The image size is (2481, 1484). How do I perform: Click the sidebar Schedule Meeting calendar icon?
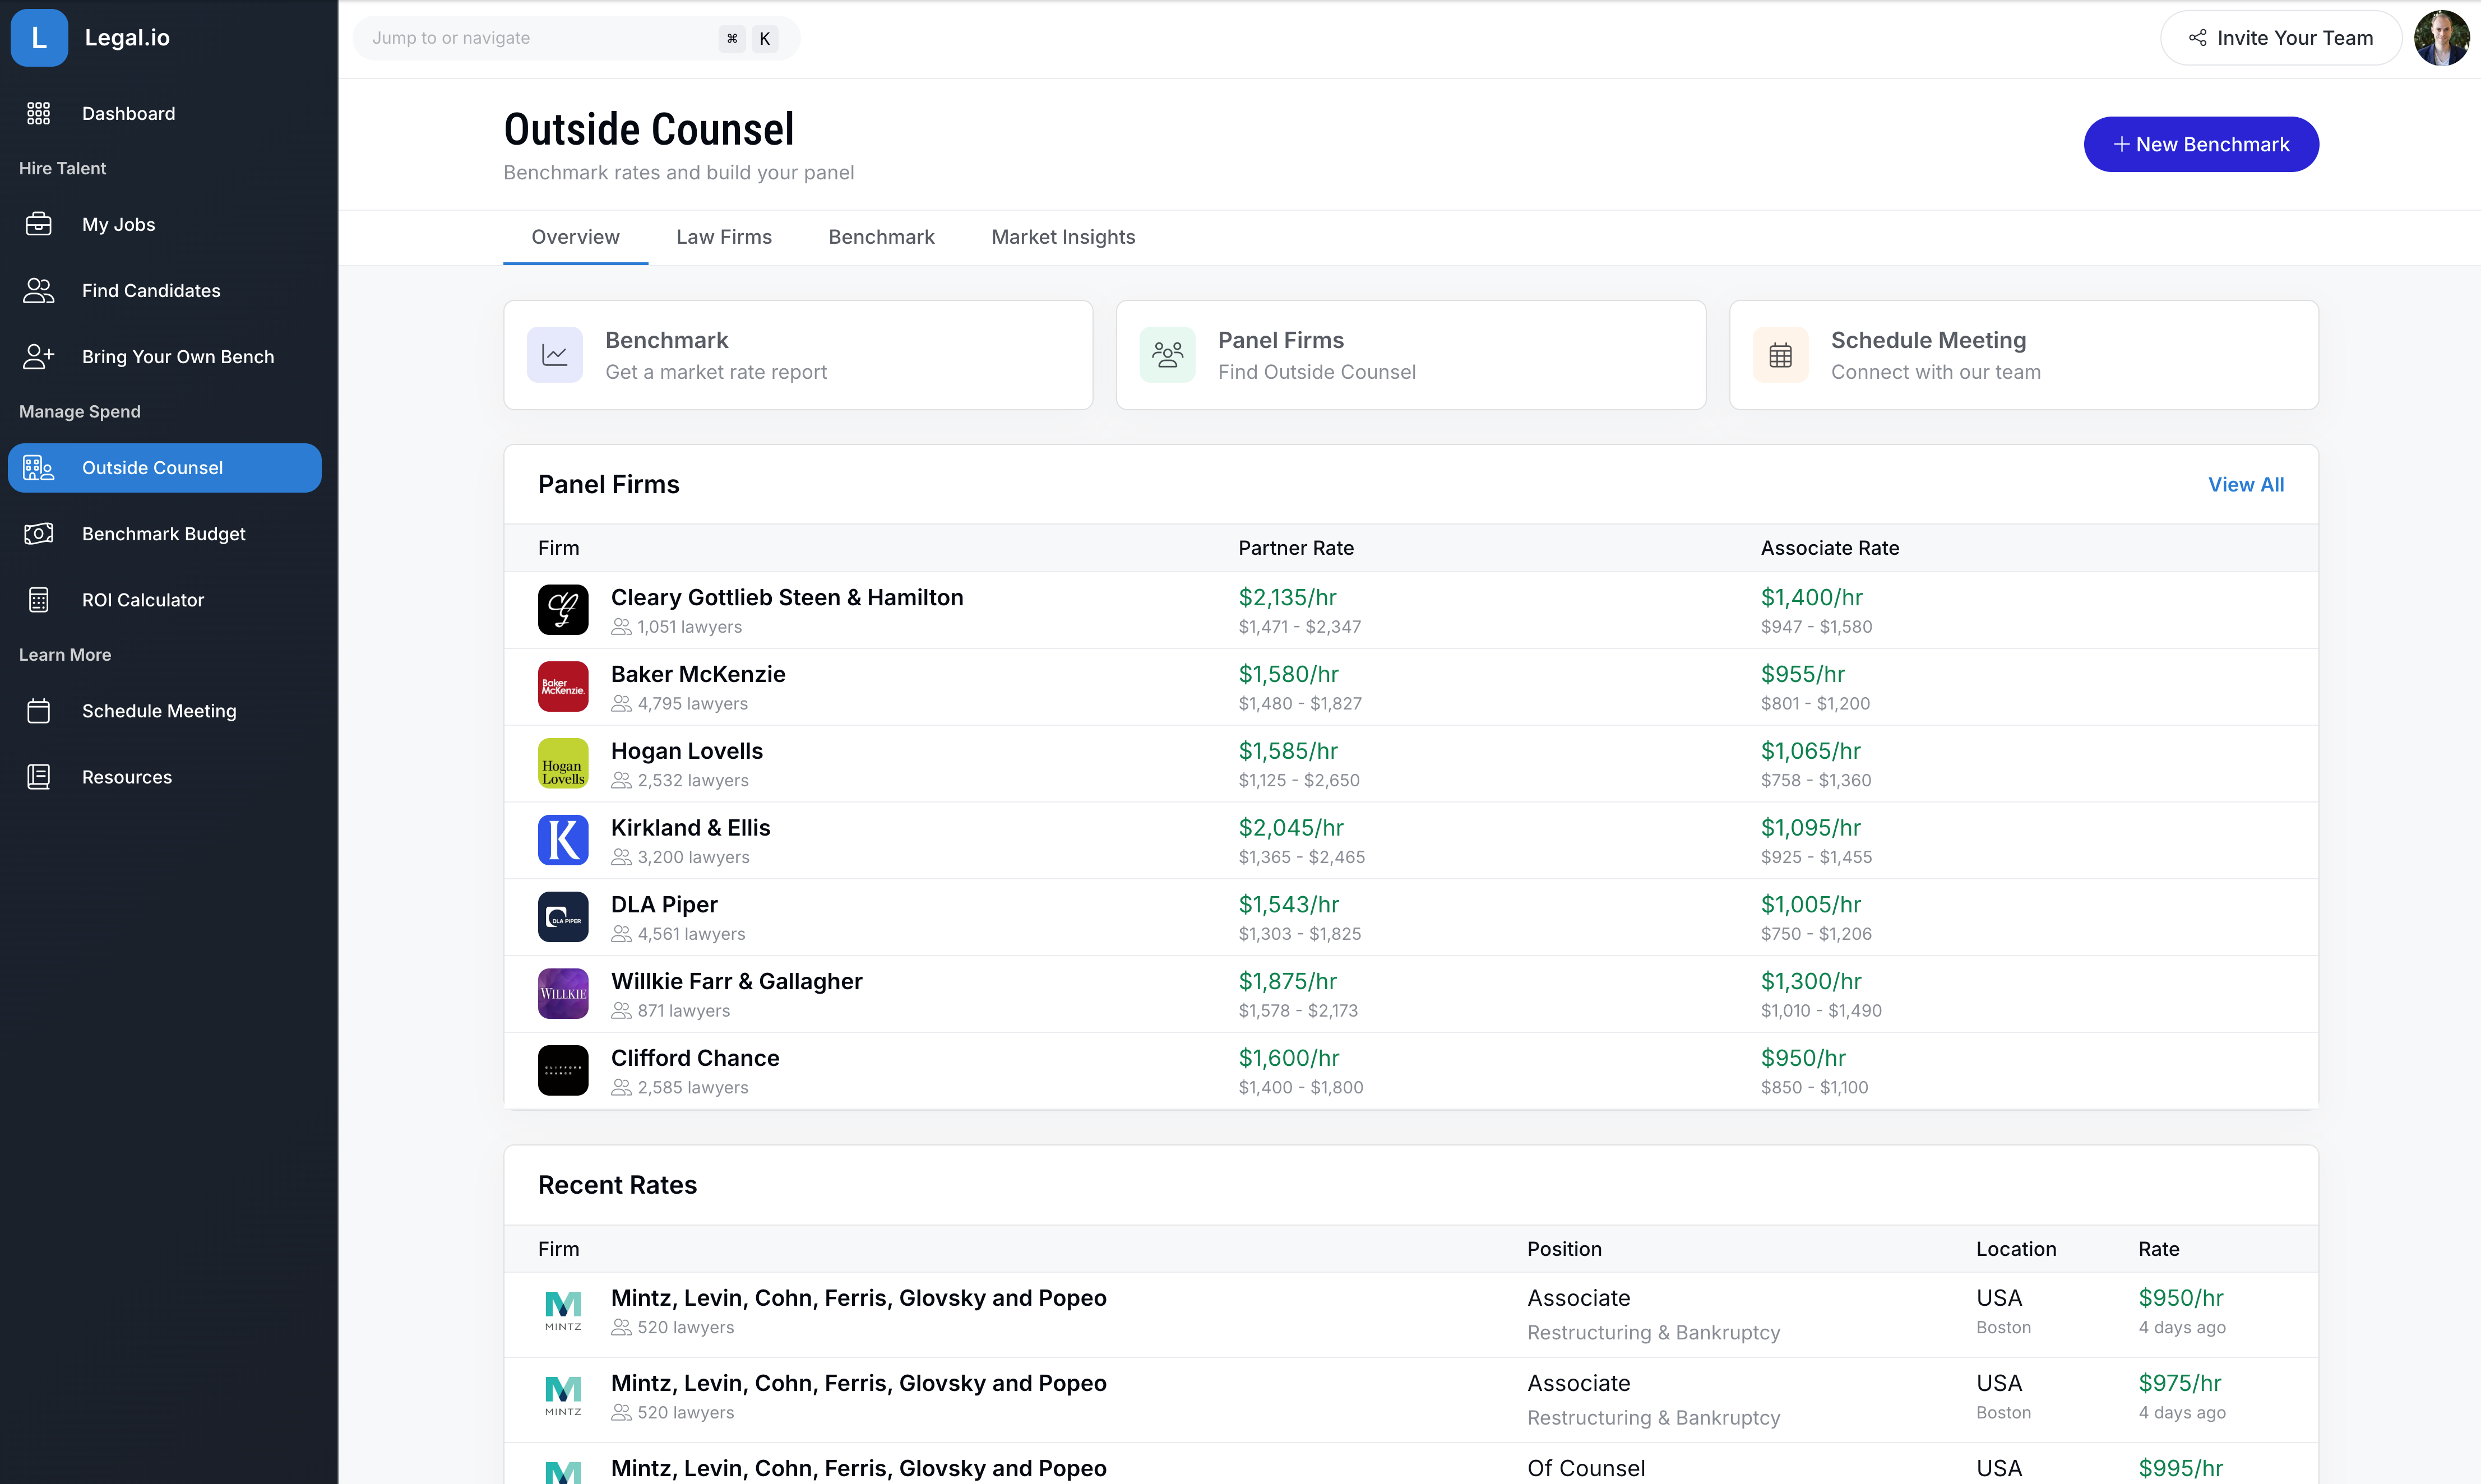pyautogui.click(x=39, y=711)
